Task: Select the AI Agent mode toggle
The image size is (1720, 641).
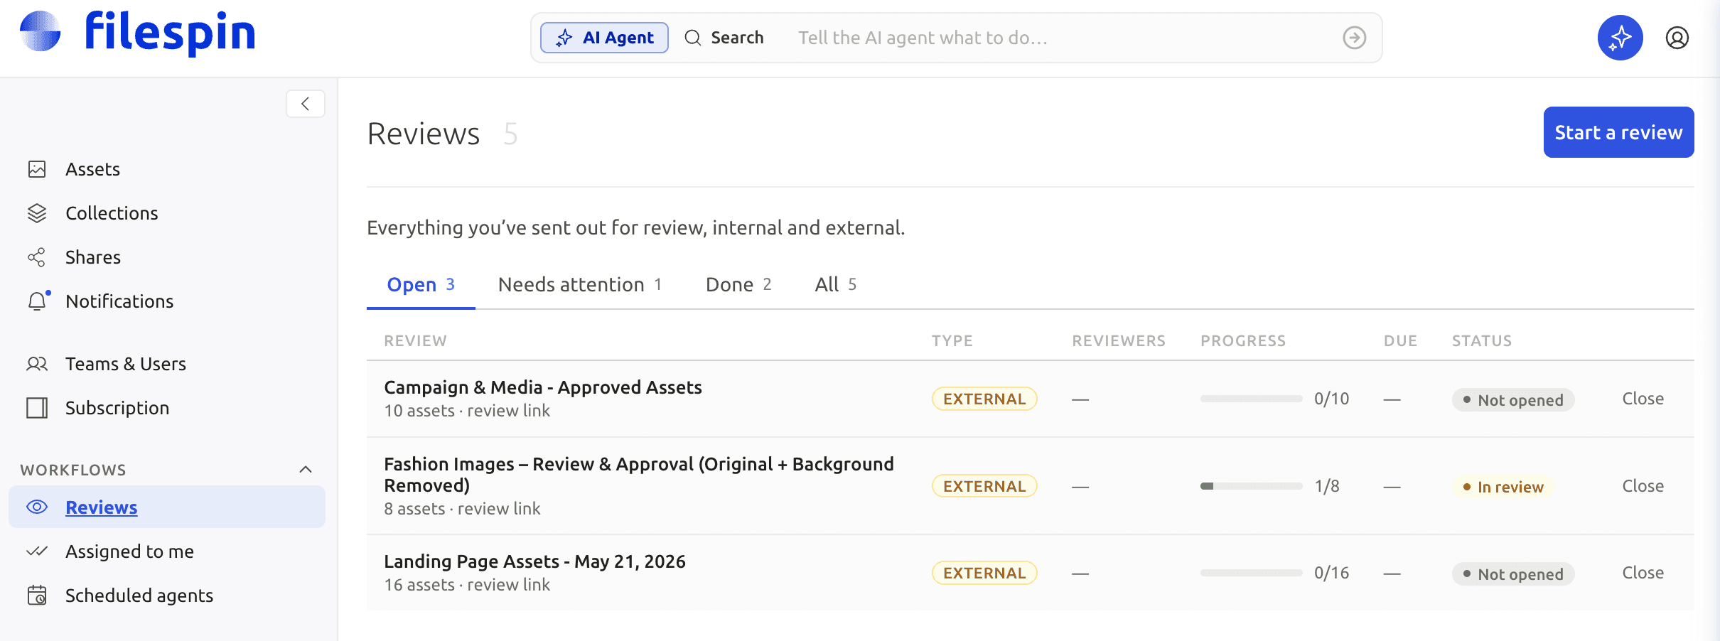Action: (604, 38)
